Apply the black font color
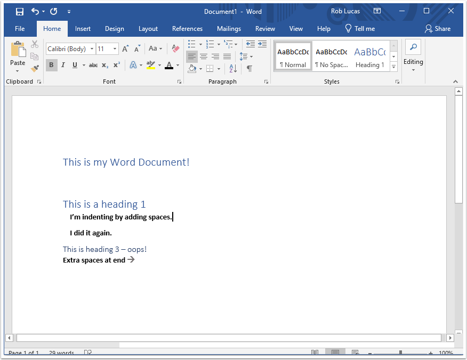Viewport: 467px width, 360px height. tap(169, 65)
